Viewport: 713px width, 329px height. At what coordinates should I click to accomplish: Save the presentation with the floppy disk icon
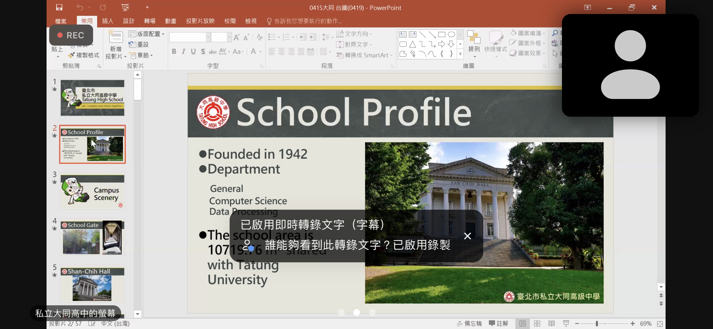point(59,7)
